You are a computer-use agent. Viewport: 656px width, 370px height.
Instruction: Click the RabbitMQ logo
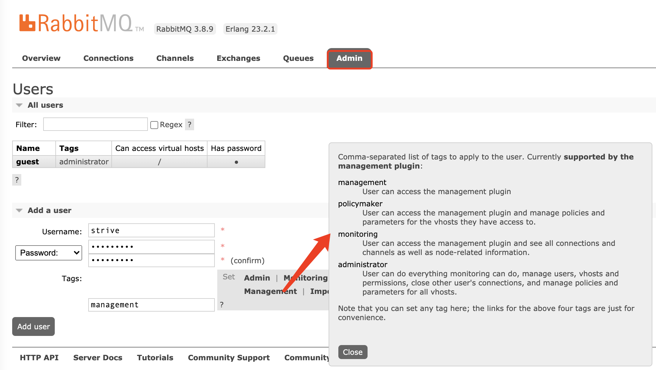click(81, 23)
